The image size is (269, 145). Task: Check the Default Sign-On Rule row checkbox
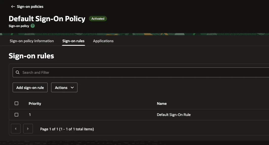point(16,115)
